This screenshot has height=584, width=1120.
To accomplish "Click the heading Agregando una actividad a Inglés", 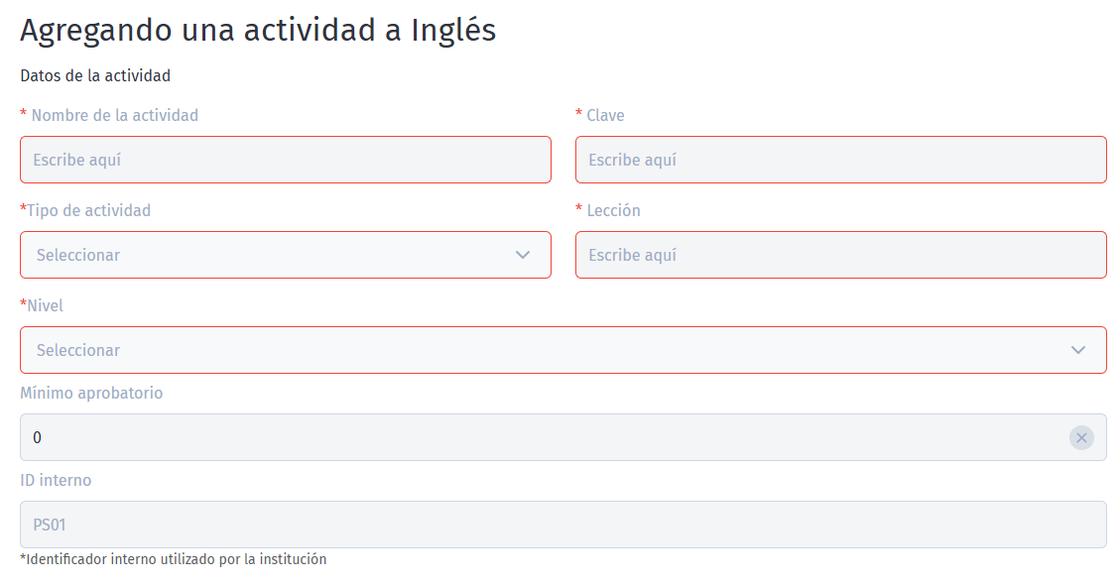I will point(258,30).
